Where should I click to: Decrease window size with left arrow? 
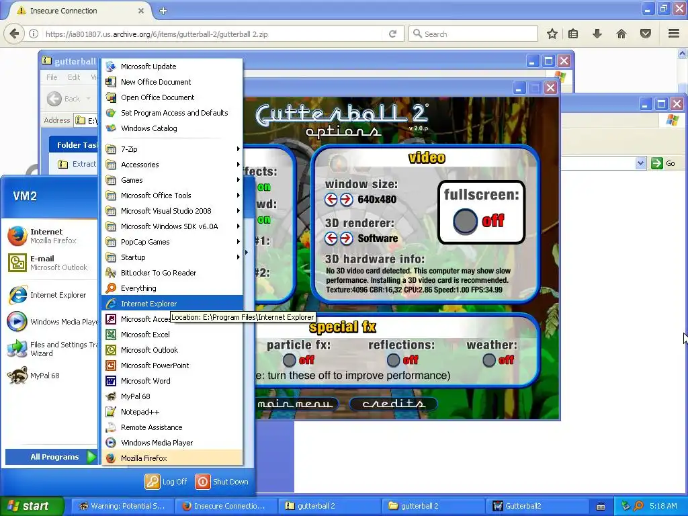[331, 200]
